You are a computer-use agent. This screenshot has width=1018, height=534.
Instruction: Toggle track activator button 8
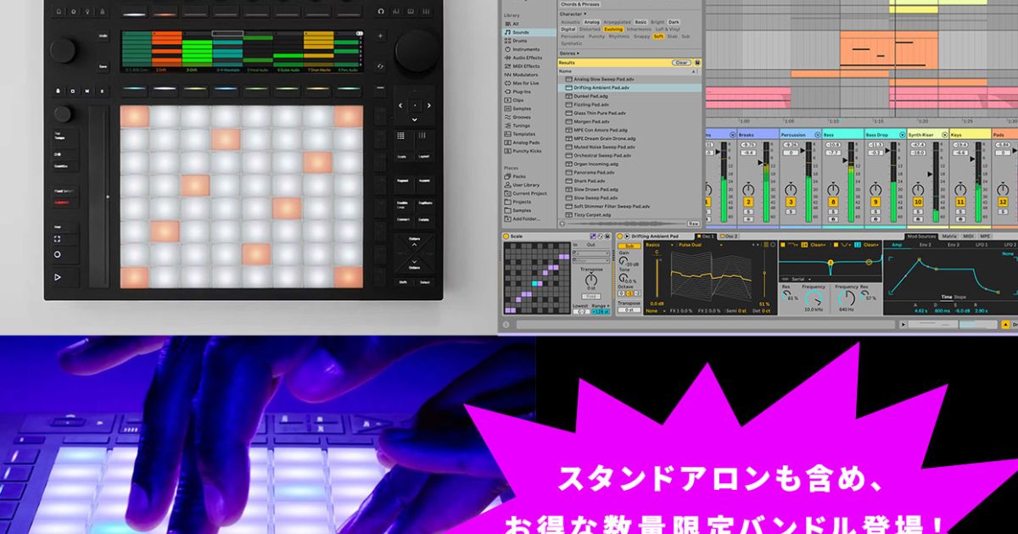tap(833, 202)
